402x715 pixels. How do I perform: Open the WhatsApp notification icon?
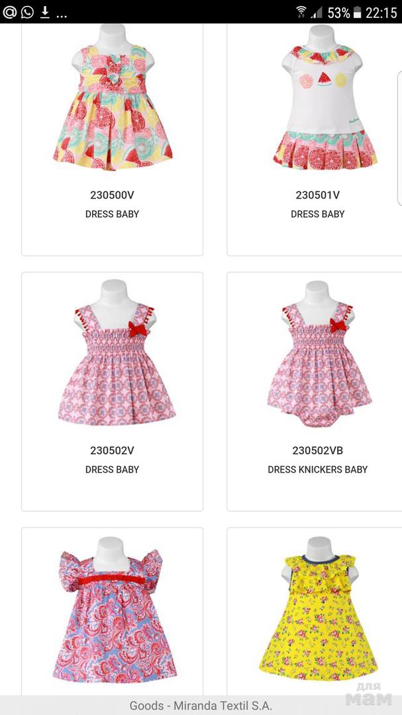27,12
